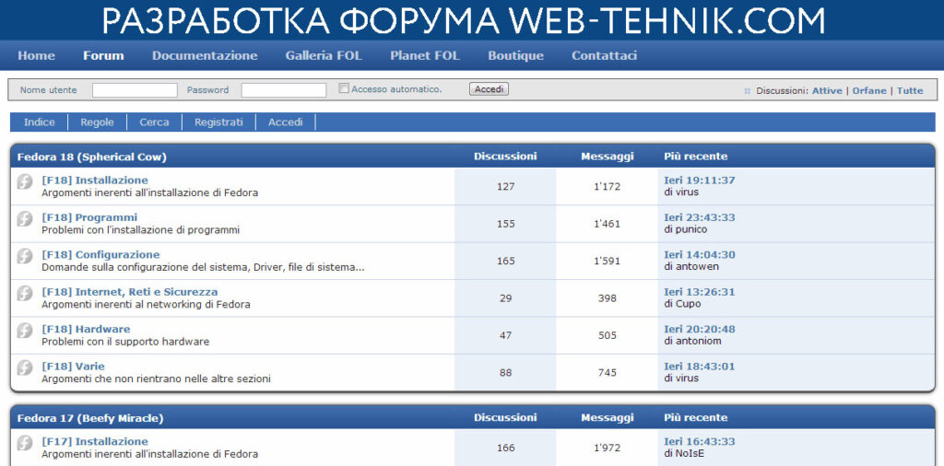Click the Fedora icon beside [F18] Programmi
This screenshot has width=944, height=466.
pos(25,218)
